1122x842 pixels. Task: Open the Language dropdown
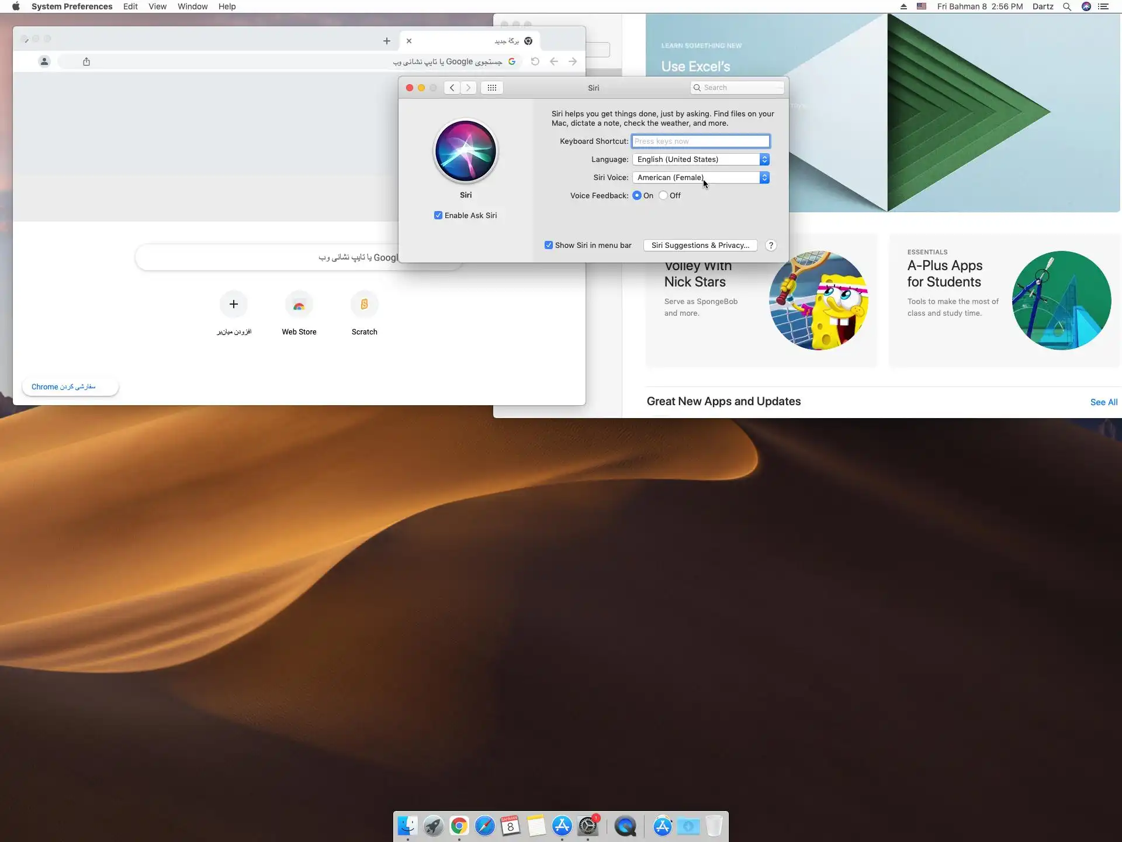pyautogui.click(x=701, y=159)
